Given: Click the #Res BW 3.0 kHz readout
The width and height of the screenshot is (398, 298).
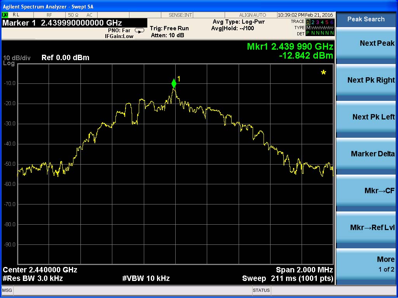Looking at the screenshot, I should [33, 279].
